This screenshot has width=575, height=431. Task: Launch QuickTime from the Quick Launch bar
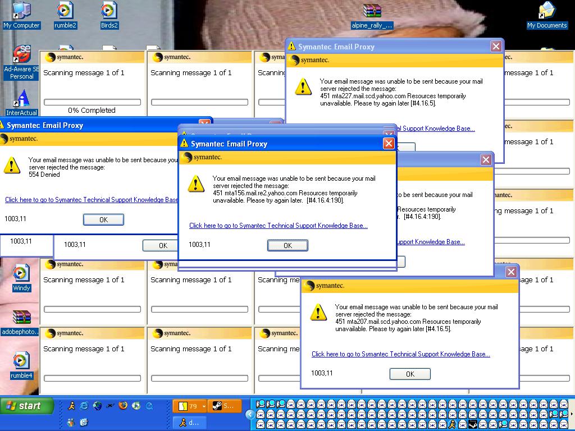pyautogui.click(x=149, y=406)
